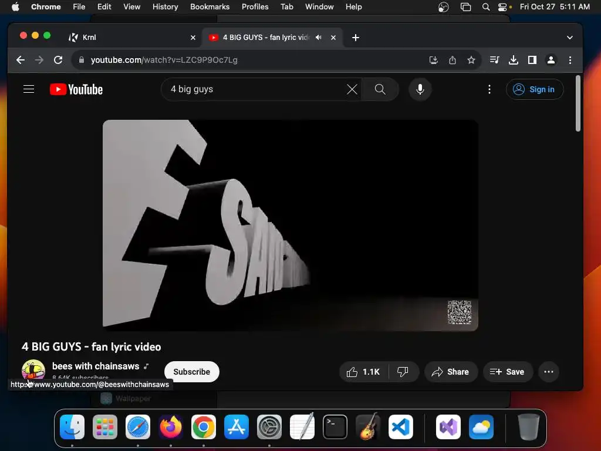Viewport: 601px width, 451px height.
Task: Close the 4 BIG GUYS YouTube tab
Action: click(333, 37)
